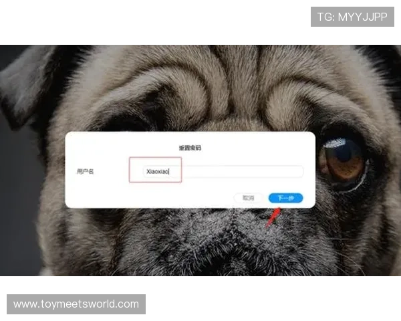
Task: Click the 下一步 (Next) button
Action: (x=285, y=198)
